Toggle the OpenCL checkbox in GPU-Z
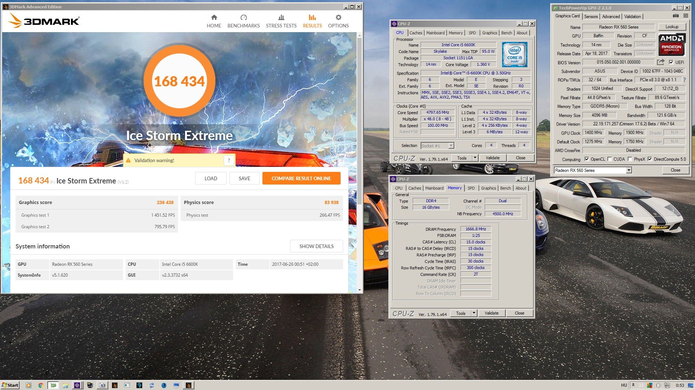 coord(587,159)
